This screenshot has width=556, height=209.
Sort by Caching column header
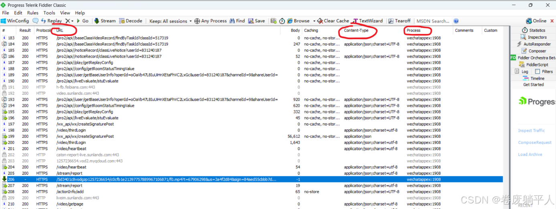coord(322,30)
